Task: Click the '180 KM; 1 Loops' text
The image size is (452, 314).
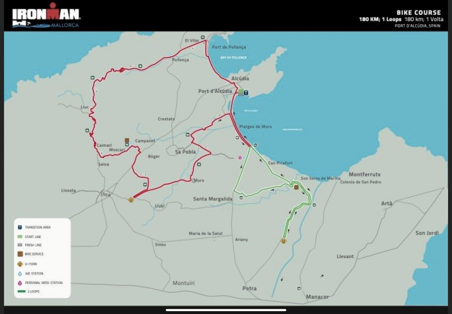Action: coord(380,19)
